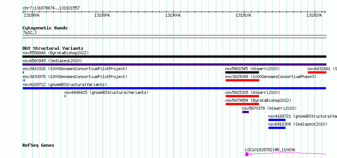This screenshot has width=337, height=158.
Task: Open the esv3615049 (1000GenomesConsortiumPhase3) label
Action: coord(271,77)
